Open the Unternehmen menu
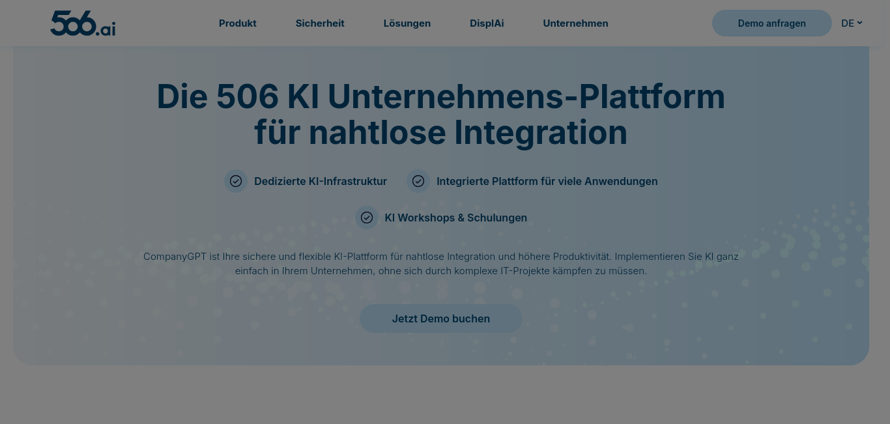The height and width of the screenshot is (424, 890). pyautogui.click(x=576, y=23)
